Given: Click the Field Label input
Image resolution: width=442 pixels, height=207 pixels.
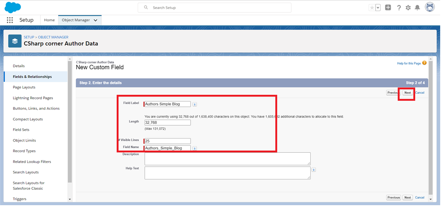Looking at the screenshot, I should click(167, 104).
